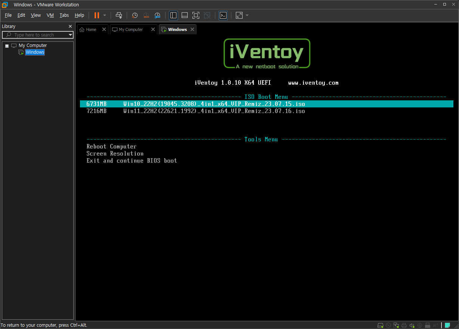Viewport: 459px width, 329px height.
Task: Open the snapshot manager with the wrench-clock icon
Action: 157,15
